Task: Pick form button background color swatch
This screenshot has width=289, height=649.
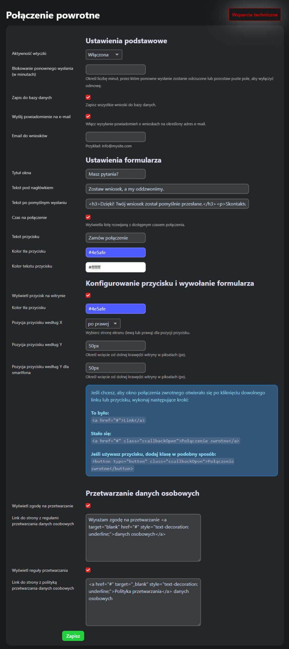Action: [115, 252]
